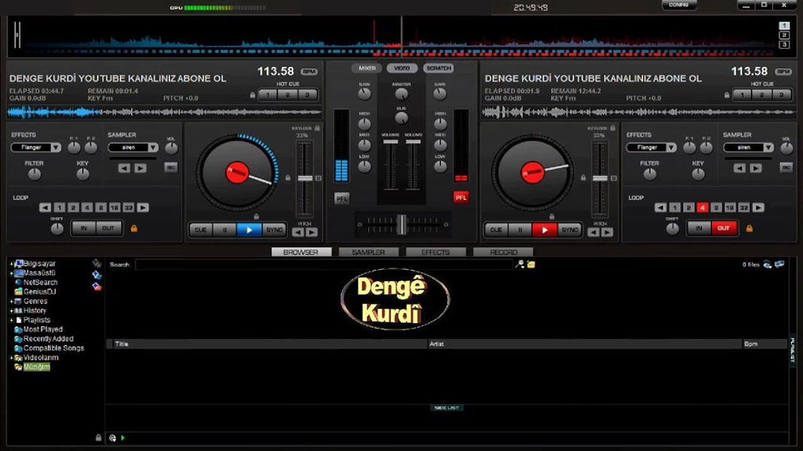Switch to the SCRATCH panel
Viewport: 803px width, 451px height.
click(438, 68)
